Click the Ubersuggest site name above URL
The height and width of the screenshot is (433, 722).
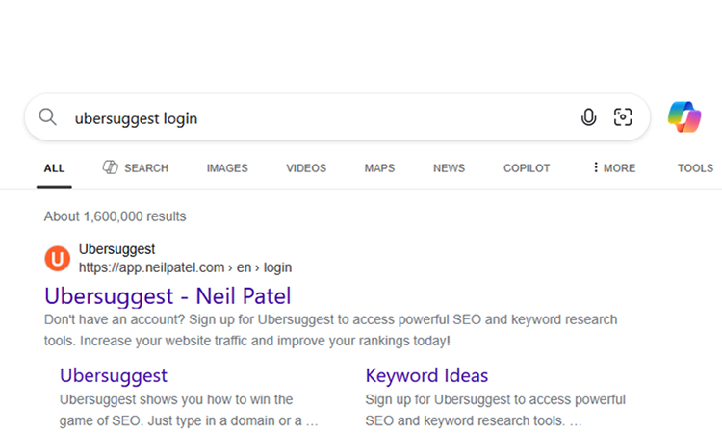(116, 249)
